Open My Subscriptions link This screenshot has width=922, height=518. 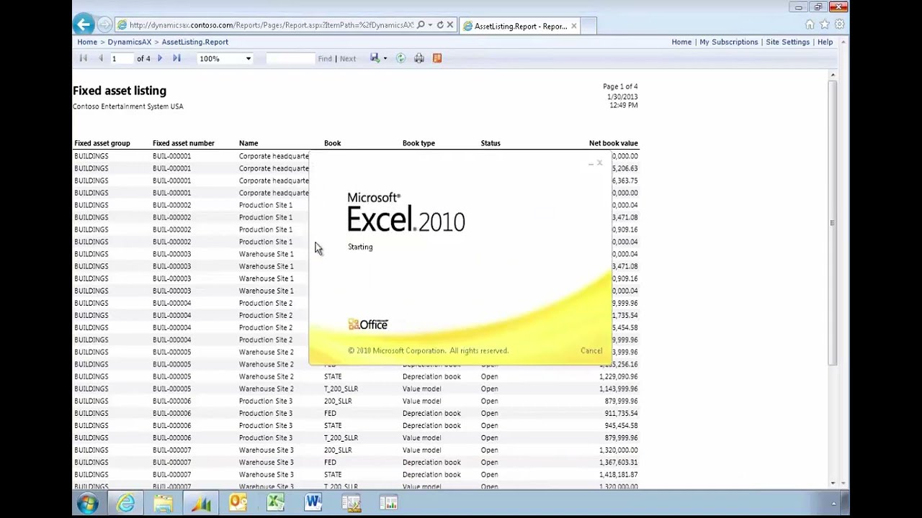(729, 42)
